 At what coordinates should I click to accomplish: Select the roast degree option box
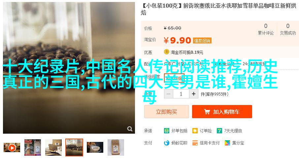174,78
